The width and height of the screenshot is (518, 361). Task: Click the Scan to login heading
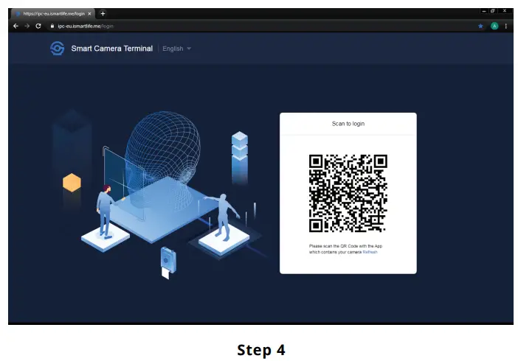348,124
